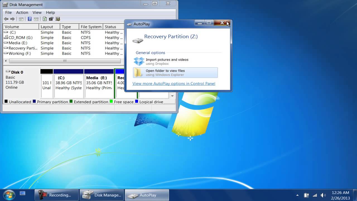
Task: Select the (C:) 38.96 GB NTFS partition block
Action: pos(68,83)
